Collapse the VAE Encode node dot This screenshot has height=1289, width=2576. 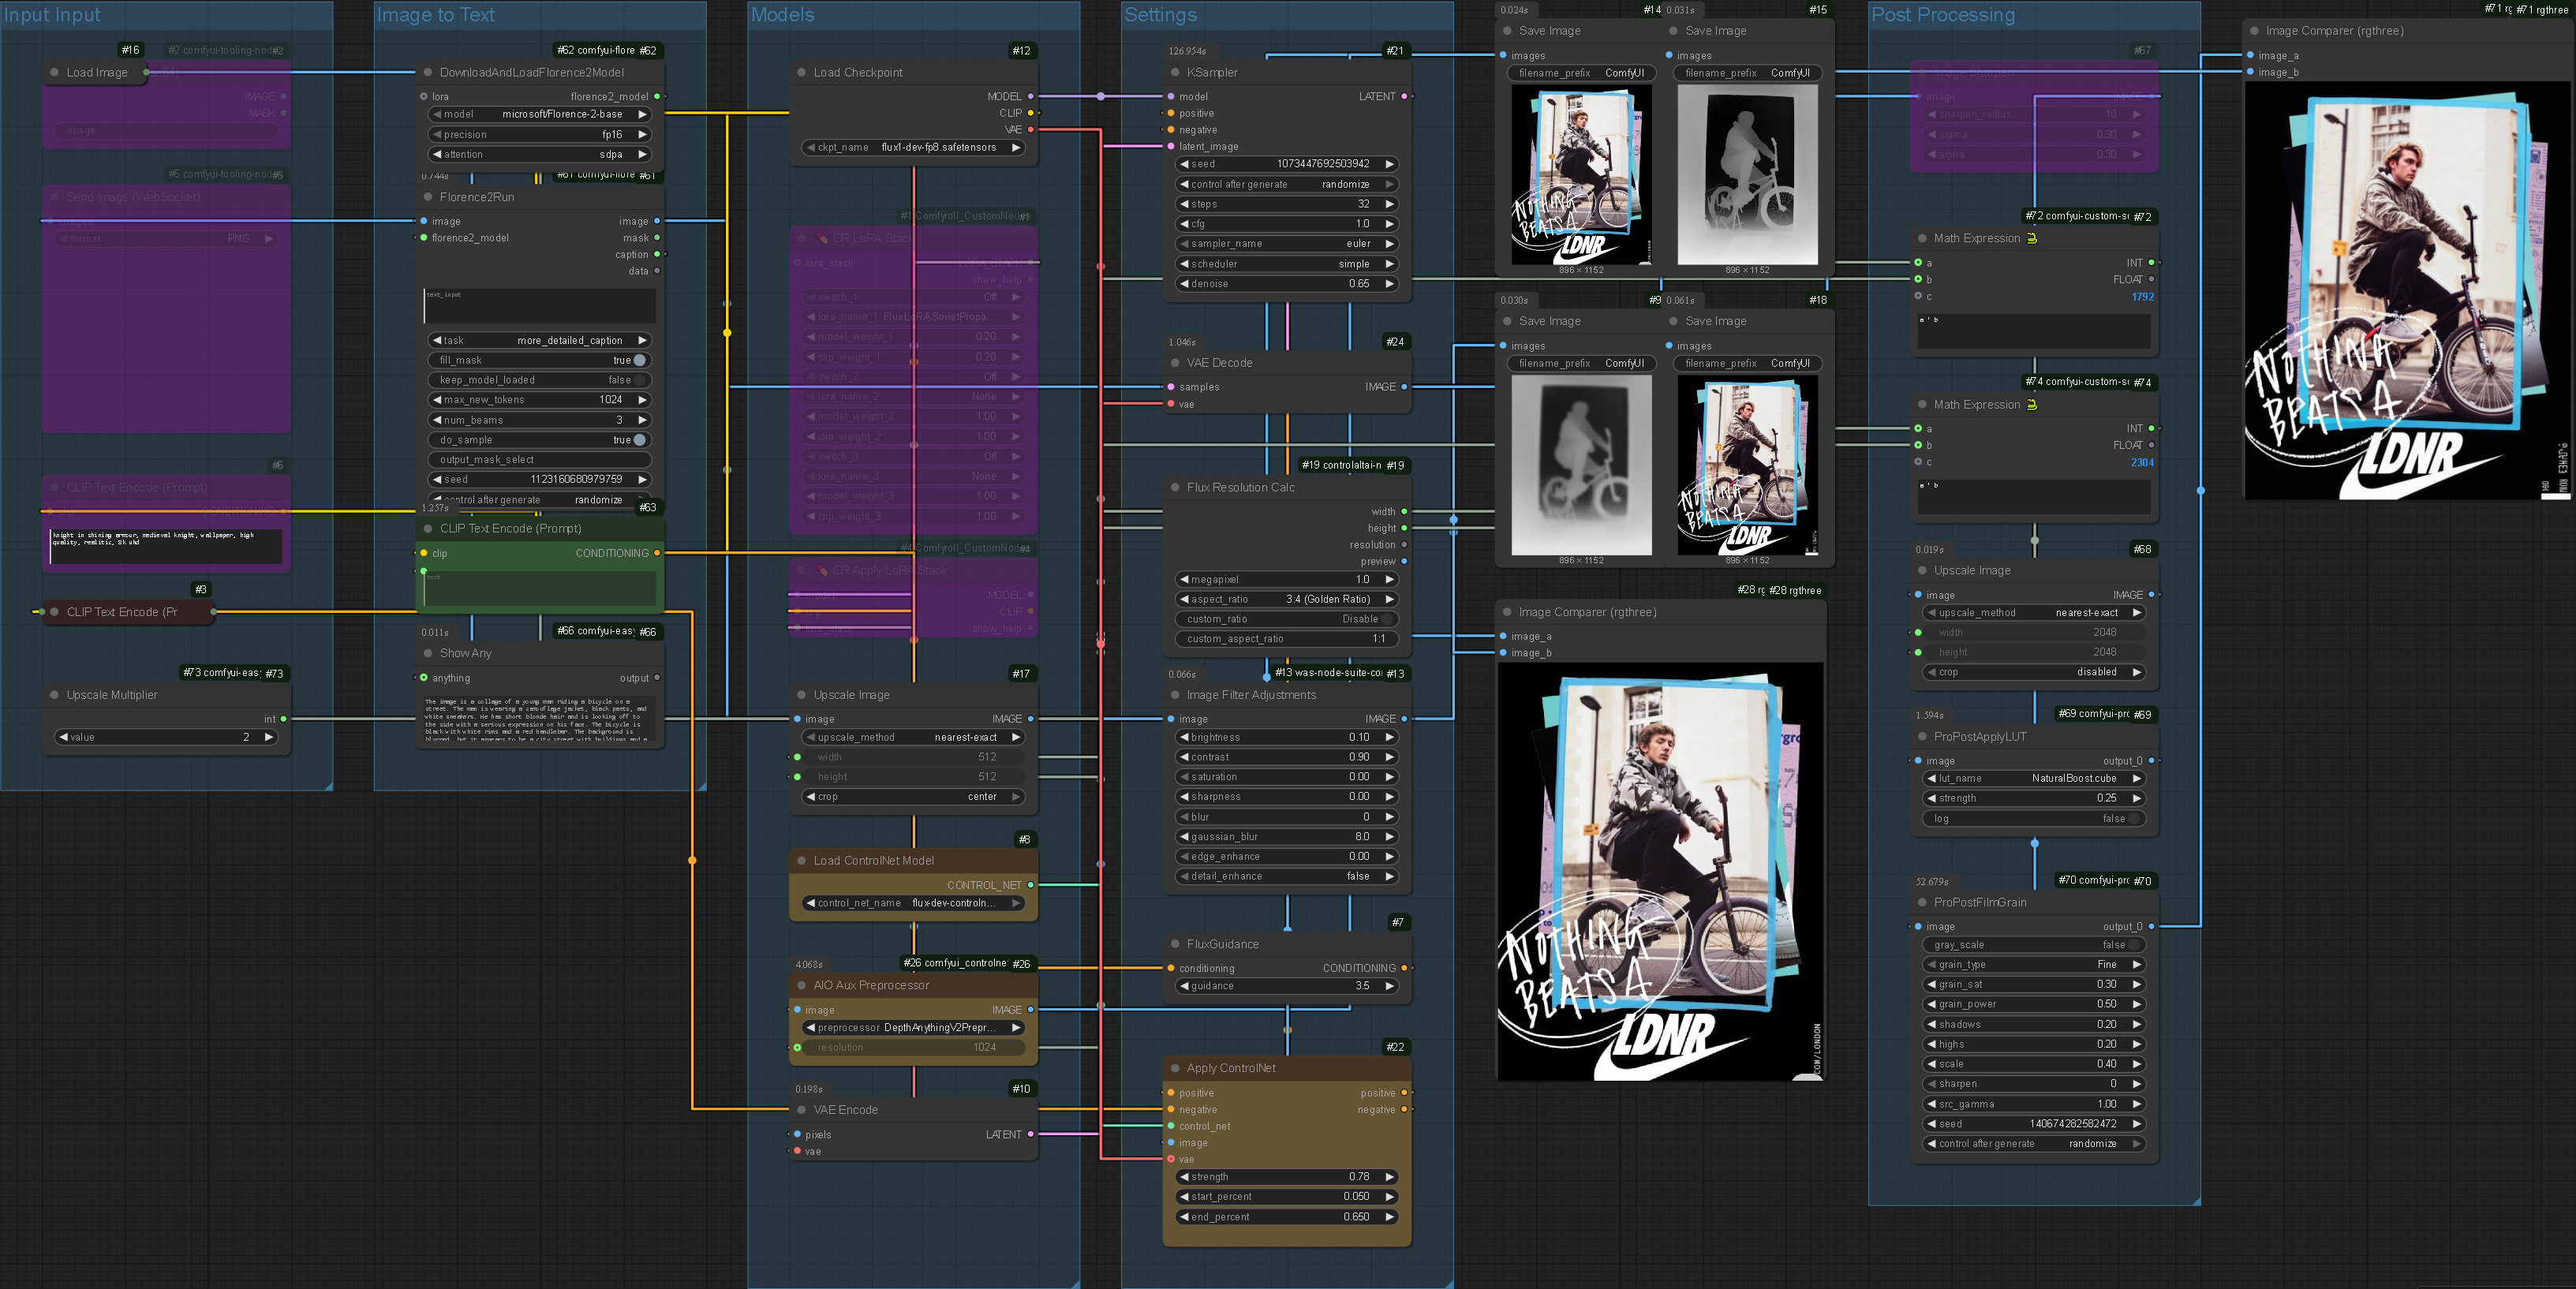tap(802, 1110)
